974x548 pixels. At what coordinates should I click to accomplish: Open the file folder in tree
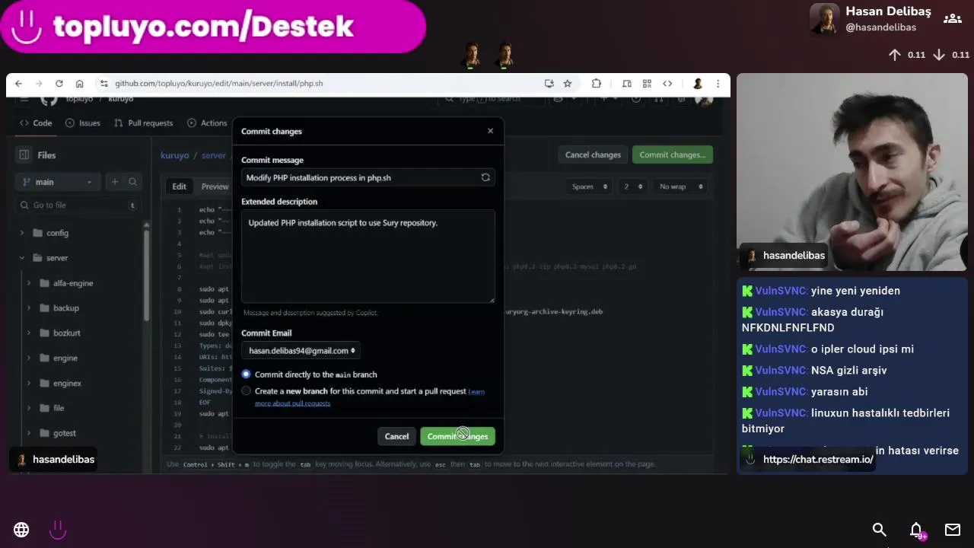coord(59,408)
